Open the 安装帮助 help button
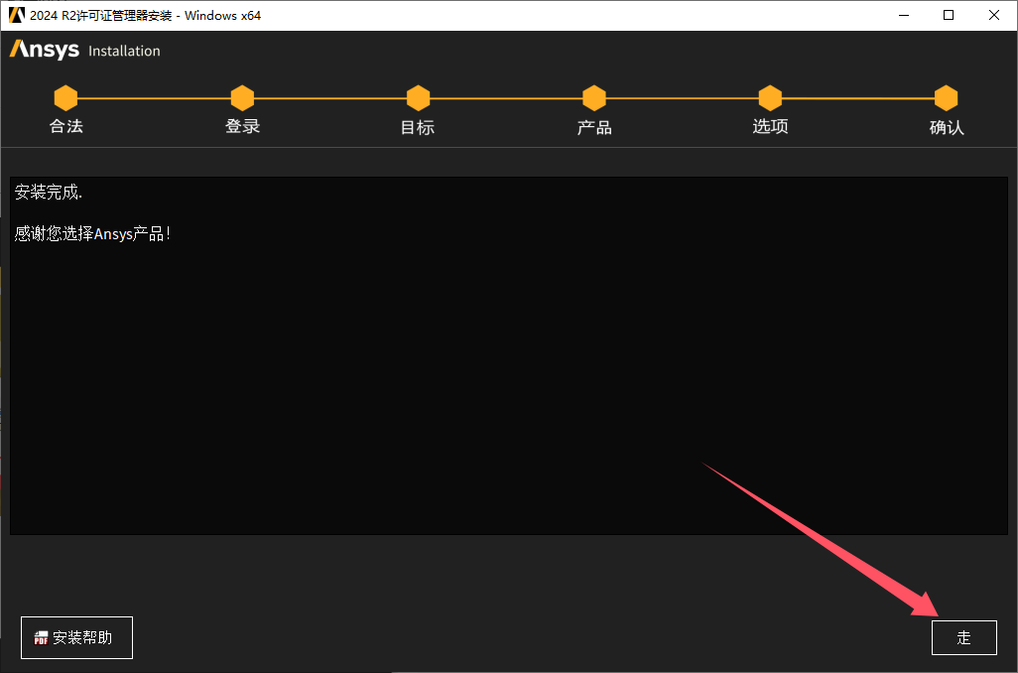This screenshot has width=1018, height=673. 76,638
